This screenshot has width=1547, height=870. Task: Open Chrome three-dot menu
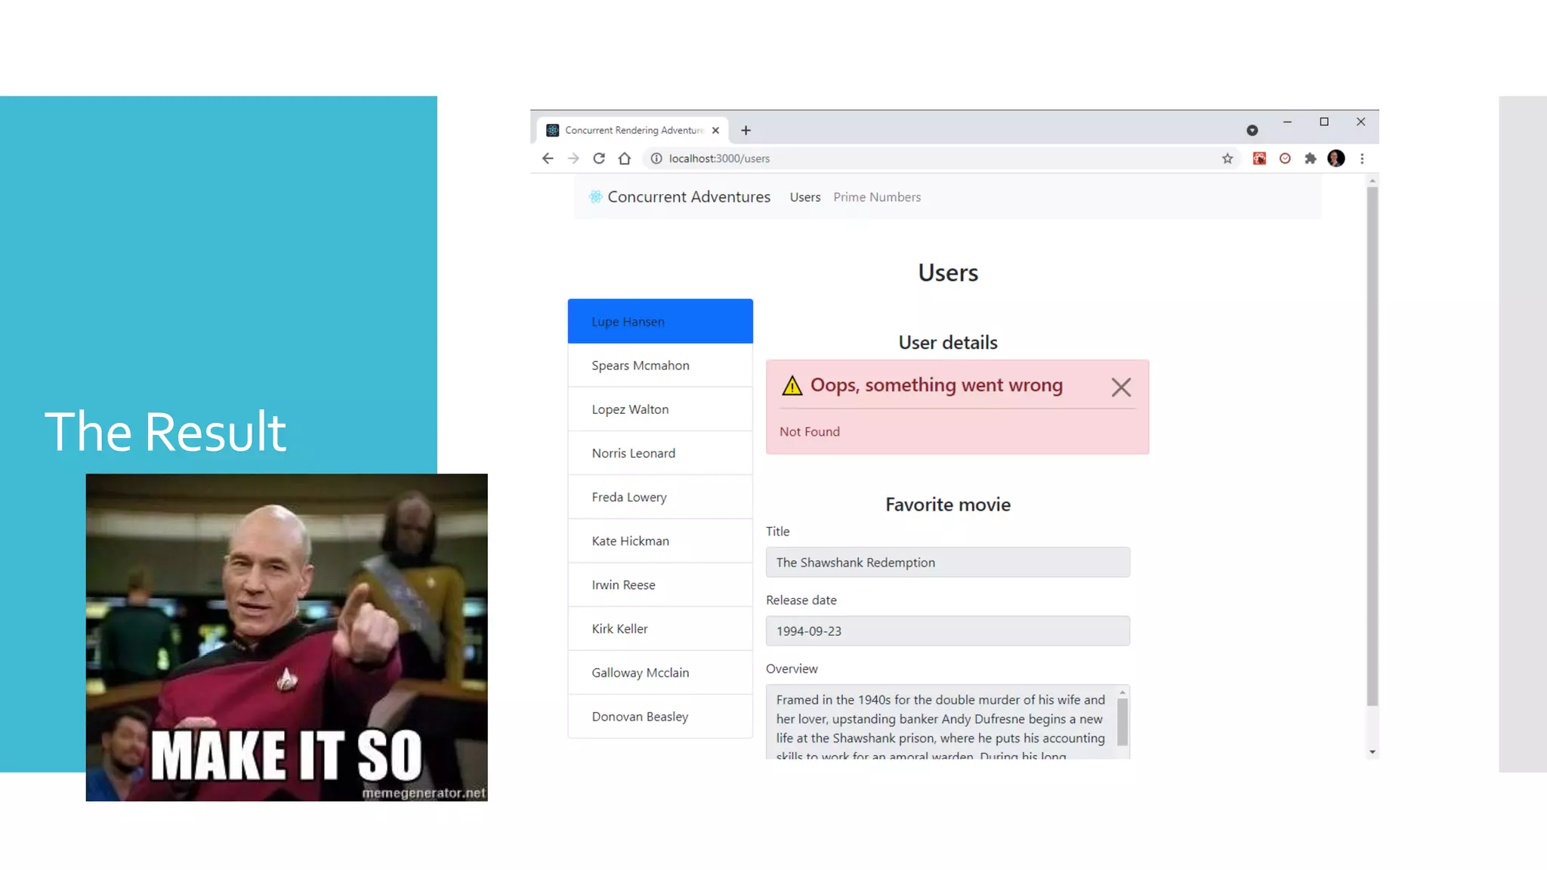point(1362,159)
